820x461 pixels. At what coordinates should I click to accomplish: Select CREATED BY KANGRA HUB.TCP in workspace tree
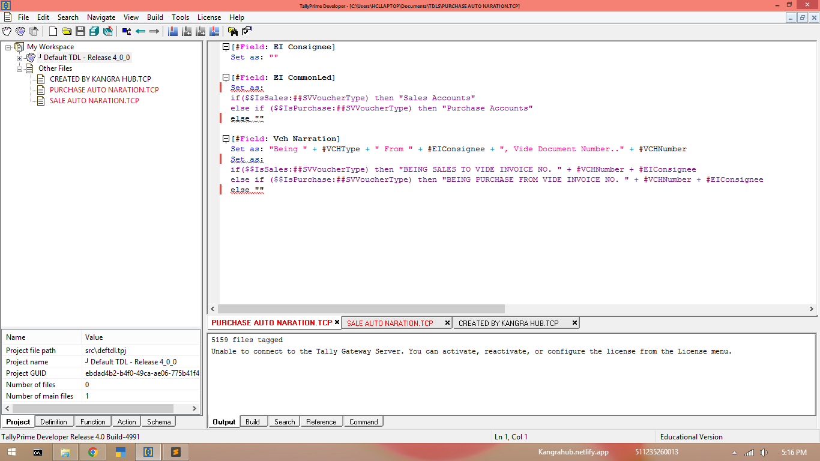pos(100,79)
